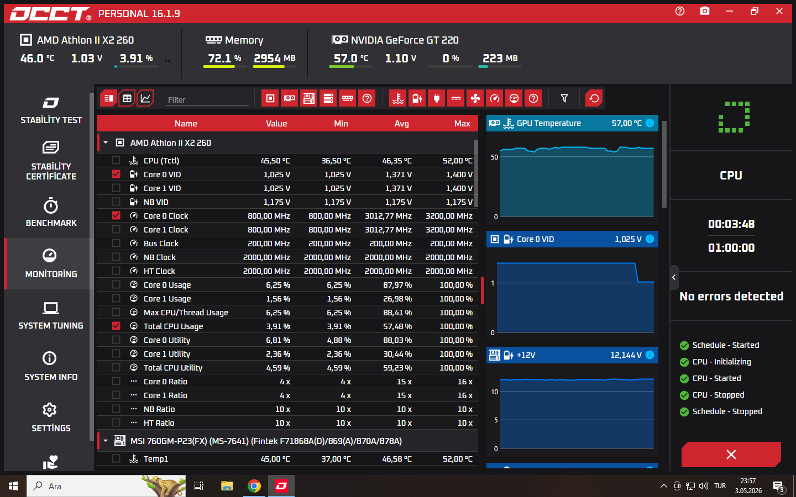Open the Stability Test section
The image size is (796, 497).
tap(51, 110)
